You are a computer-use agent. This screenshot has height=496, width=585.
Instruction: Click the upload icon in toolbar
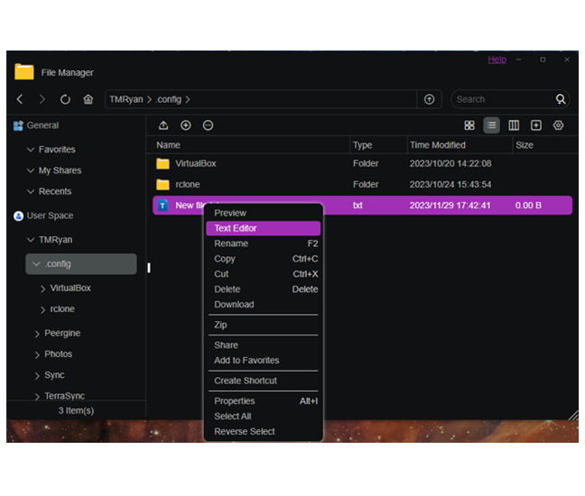[x=163, y=125]
